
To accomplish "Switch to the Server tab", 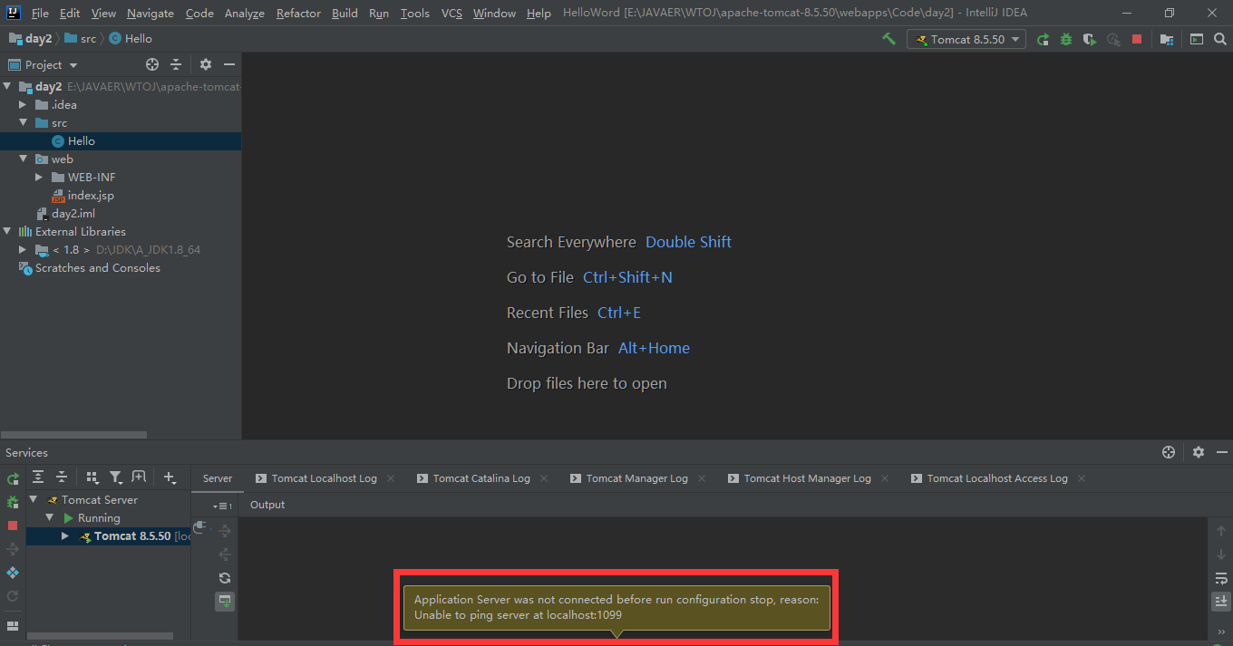I will point(218,478).
